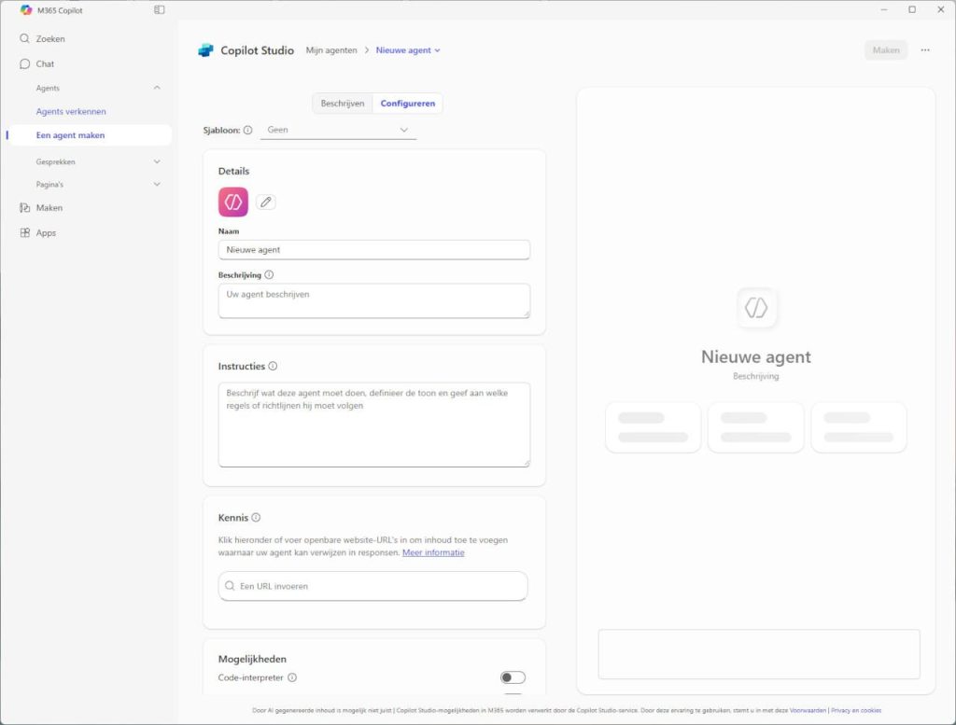Focus the Instructies text area

click(x=373, y=425)
